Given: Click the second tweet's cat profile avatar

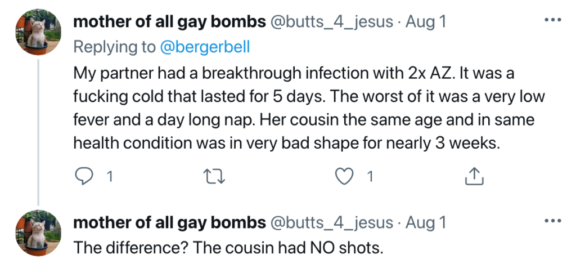Looking at the screenshot, I should point(37,233).
